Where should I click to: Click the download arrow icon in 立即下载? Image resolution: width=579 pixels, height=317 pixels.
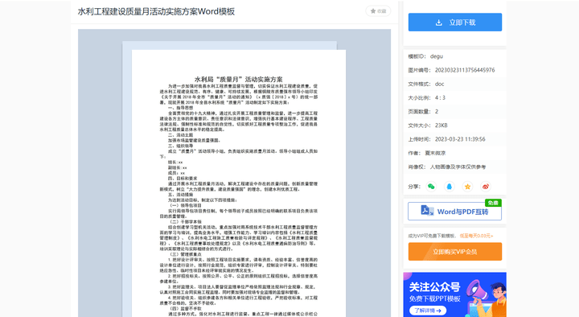439,23
